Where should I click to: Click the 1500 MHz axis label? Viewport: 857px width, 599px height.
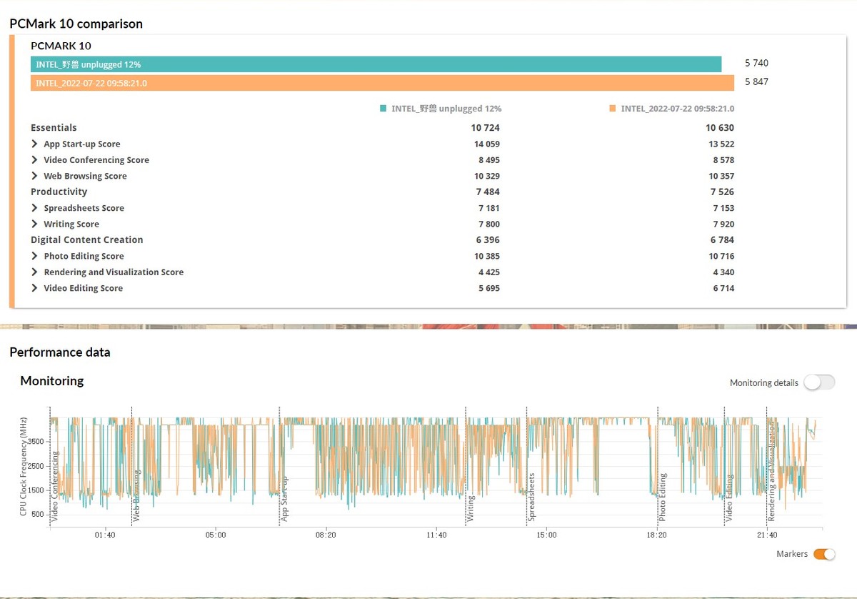(37, 490)
